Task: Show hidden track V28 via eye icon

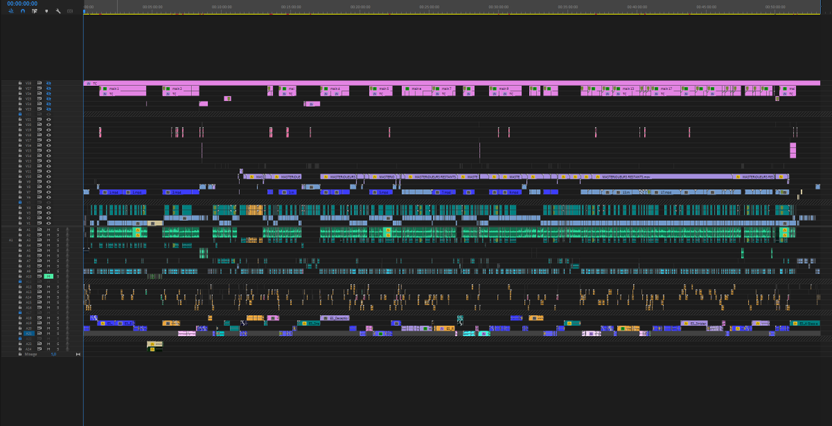Action: click(x=49, y=83)
